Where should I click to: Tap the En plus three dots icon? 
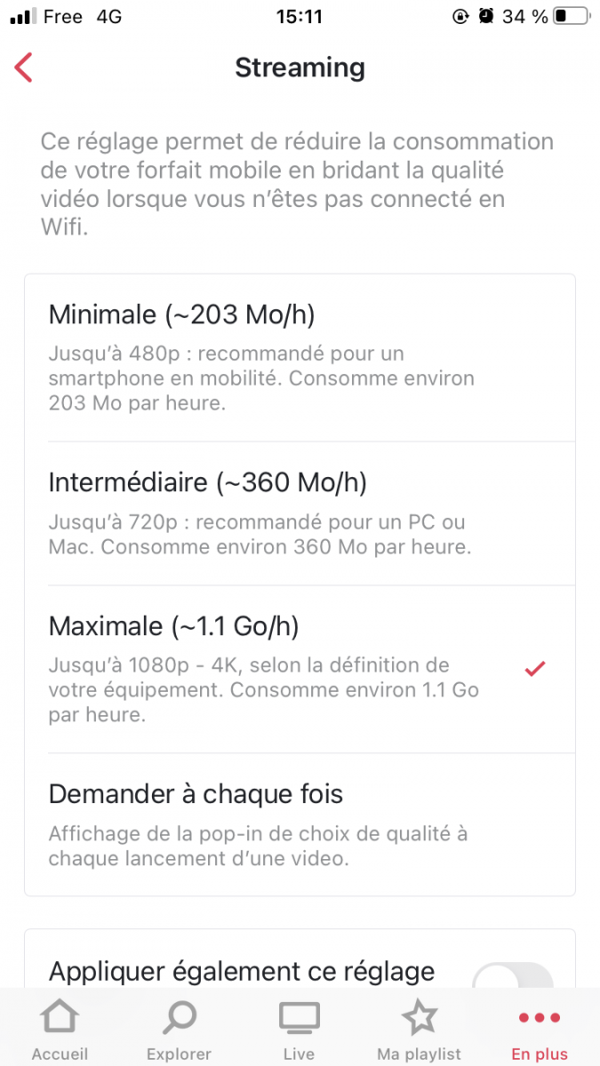pos(539,1018)
